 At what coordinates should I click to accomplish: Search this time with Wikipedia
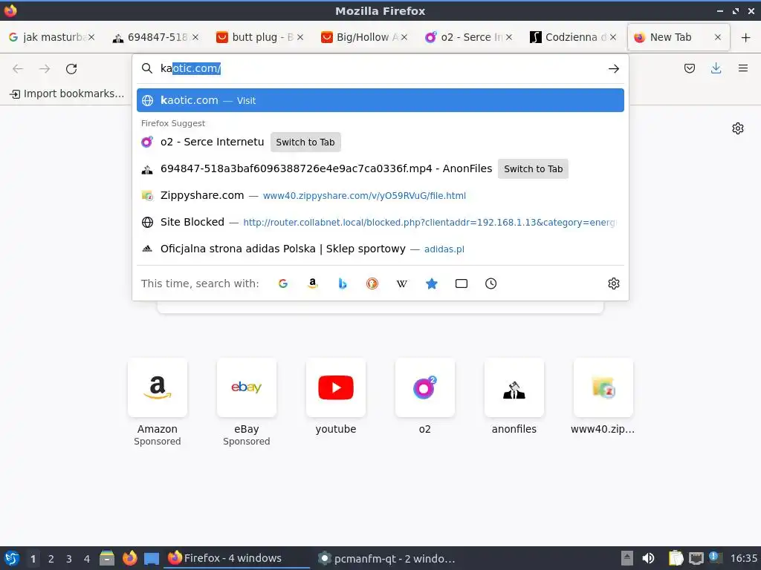click(401, 284)
